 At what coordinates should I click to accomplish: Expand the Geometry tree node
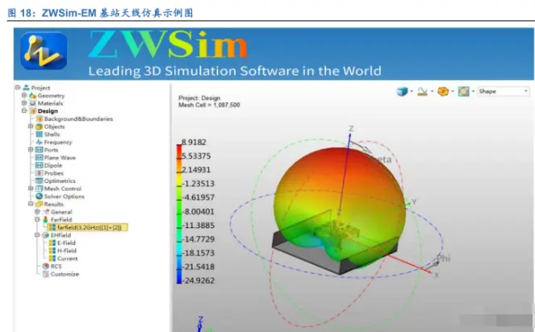24,95
